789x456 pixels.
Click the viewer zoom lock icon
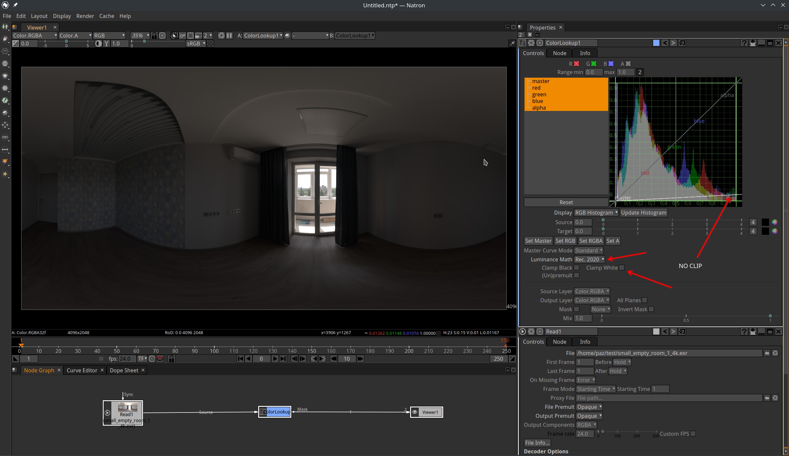point(154,36)
